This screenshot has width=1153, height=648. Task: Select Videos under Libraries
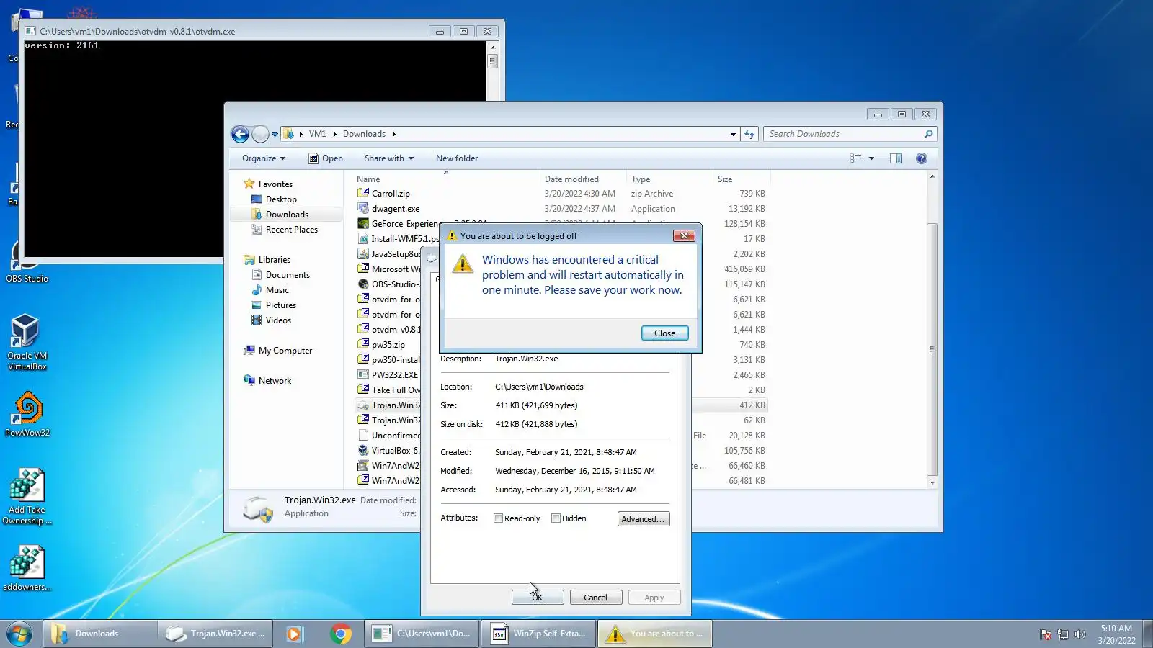coord(278,320)
